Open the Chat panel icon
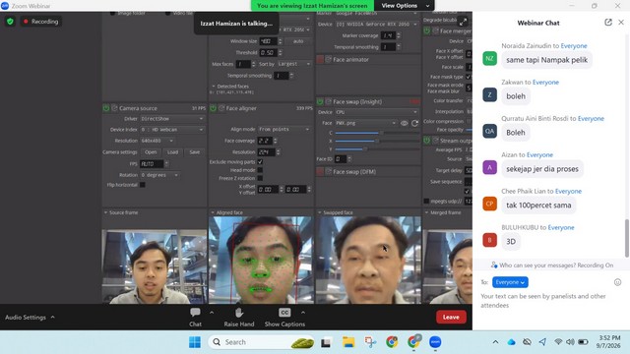 point(195,313)
